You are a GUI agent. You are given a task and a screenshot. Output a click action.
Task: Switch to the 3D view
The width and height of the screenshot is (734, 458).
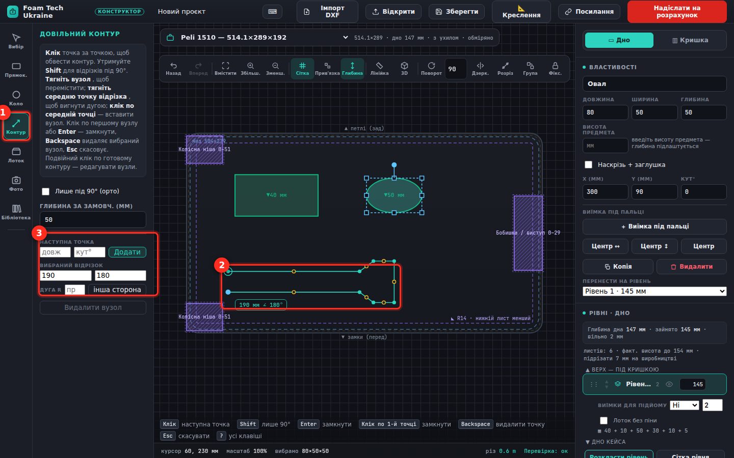(x=404, y=69)
